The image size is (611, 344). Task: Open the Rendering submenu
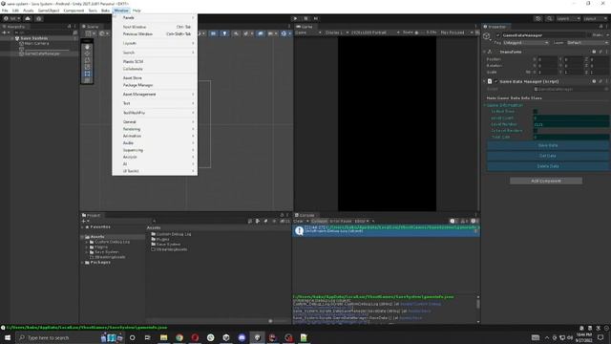[x=155, y=129]
